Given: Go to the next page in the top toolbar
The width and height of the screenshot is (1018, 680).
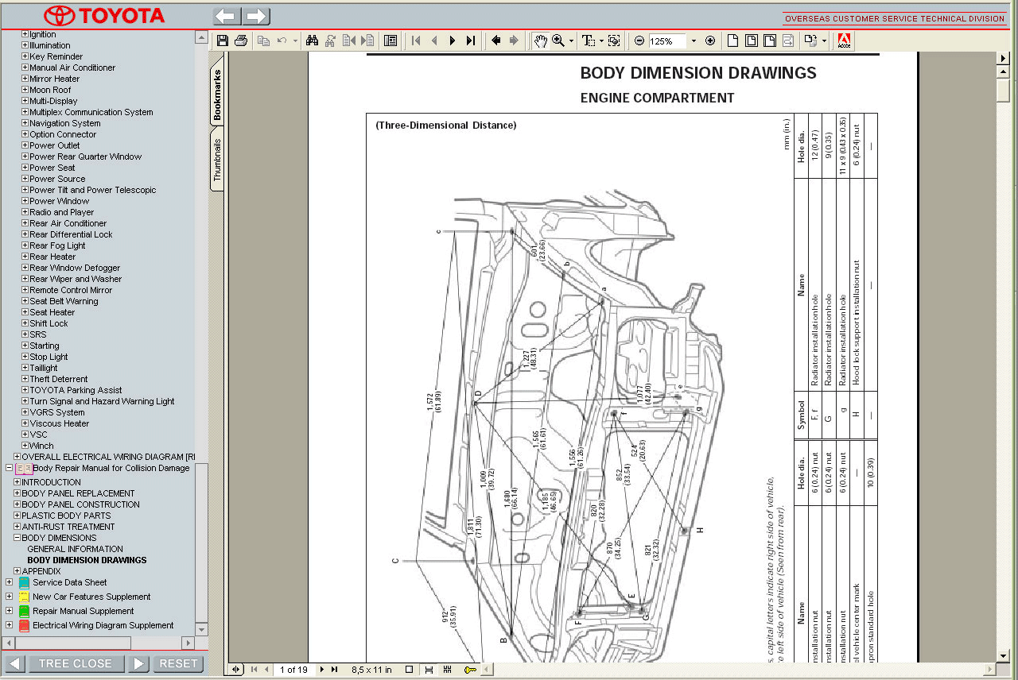Looking at the screenshot, I should pos(453,41).
